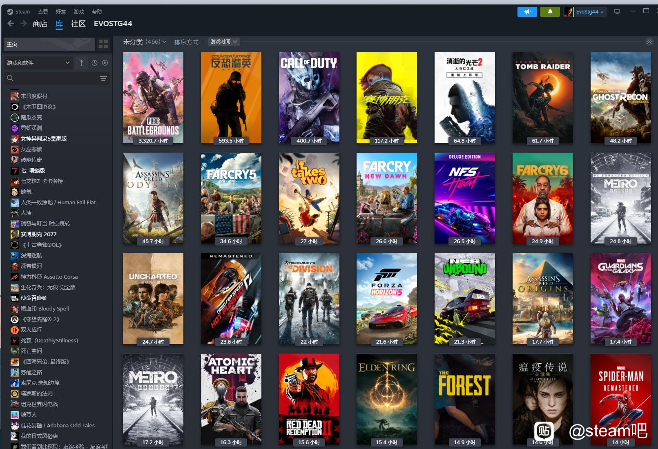Open the Counter-Strike 反恐精英 cover
The image size is (658, 449).
pos(231,98)
